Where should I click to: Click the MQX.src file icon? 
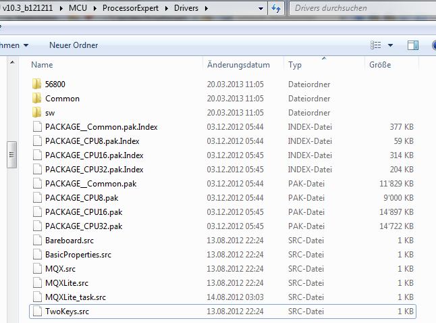pos(37,269)
